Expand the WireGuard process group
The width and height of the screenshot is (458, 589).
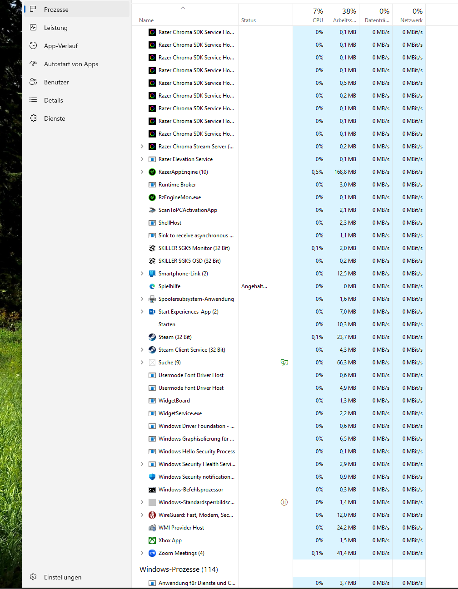[142, 515]
